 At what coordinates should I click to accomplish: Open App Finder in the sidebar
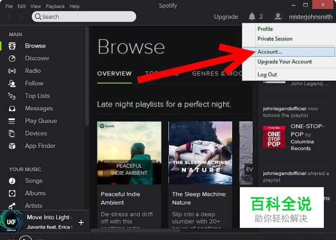[40, 146]
